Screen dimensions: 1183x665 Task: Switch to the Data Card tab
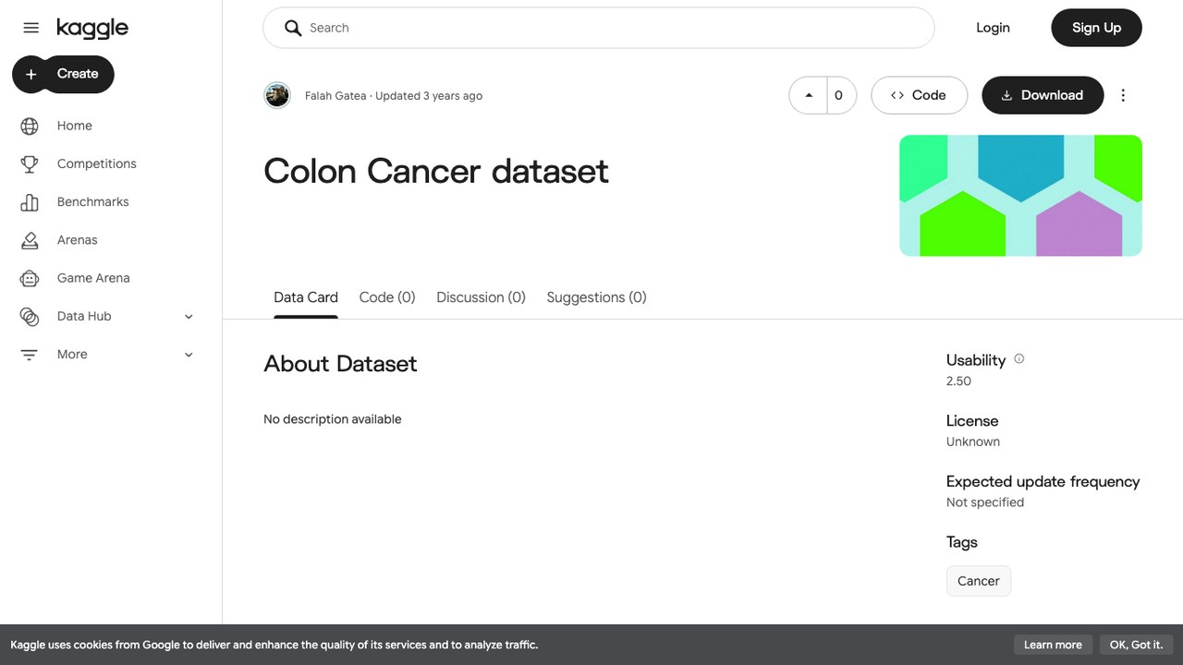click(306, 297)
